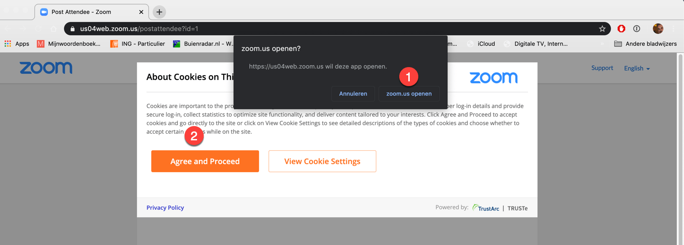684x245 pixels.
Task: Click Agree and Proceed
Action: pos(205,161)
